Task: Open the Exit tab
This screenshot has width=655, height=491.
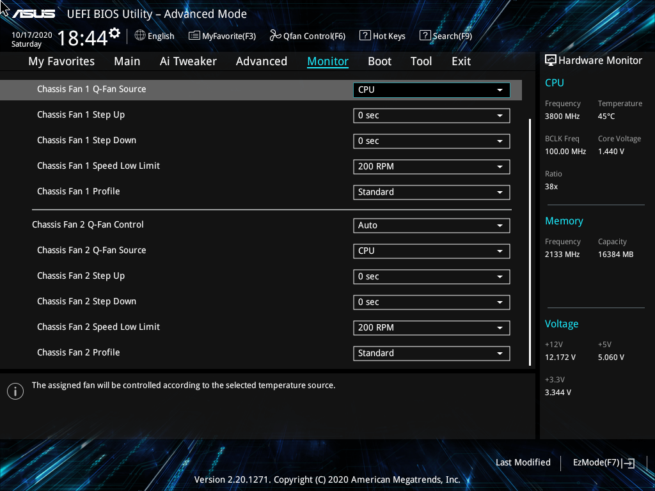Action: coord(461,61)
